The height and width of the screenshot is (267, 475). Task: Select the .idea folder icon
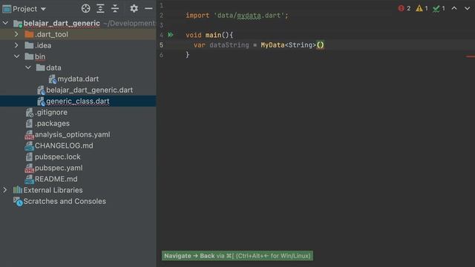(29, 45)
